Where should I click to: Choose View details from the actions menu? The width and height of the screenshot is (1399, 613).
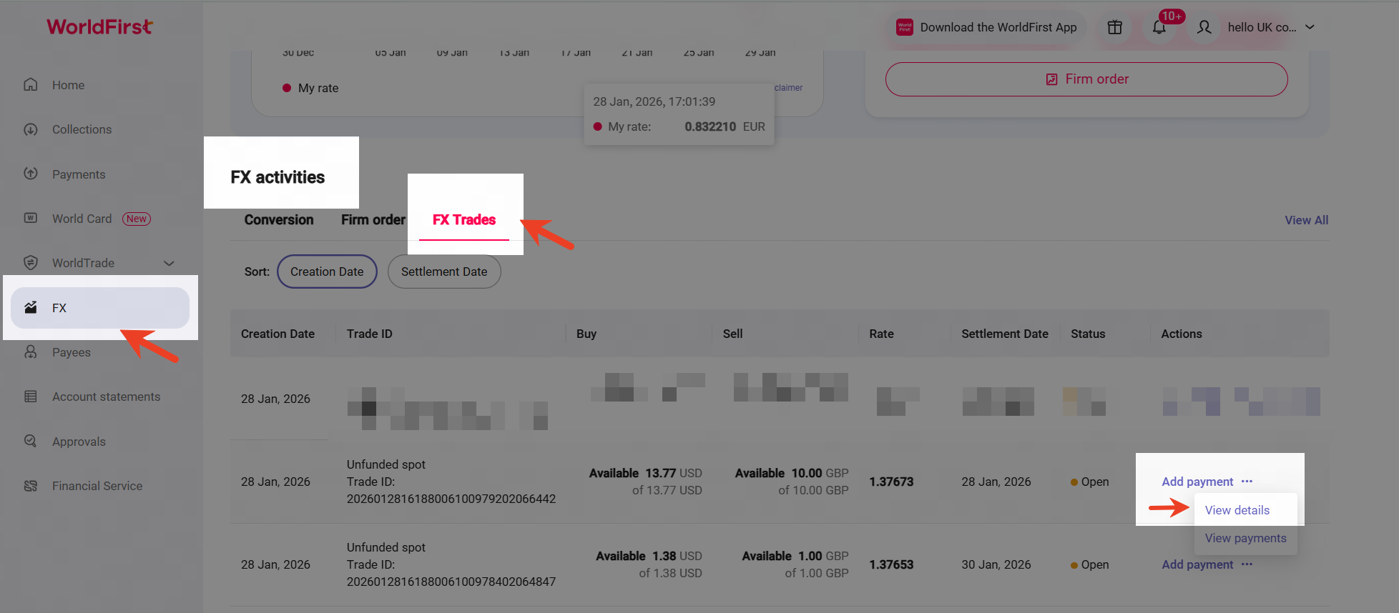coord(1237,510)
